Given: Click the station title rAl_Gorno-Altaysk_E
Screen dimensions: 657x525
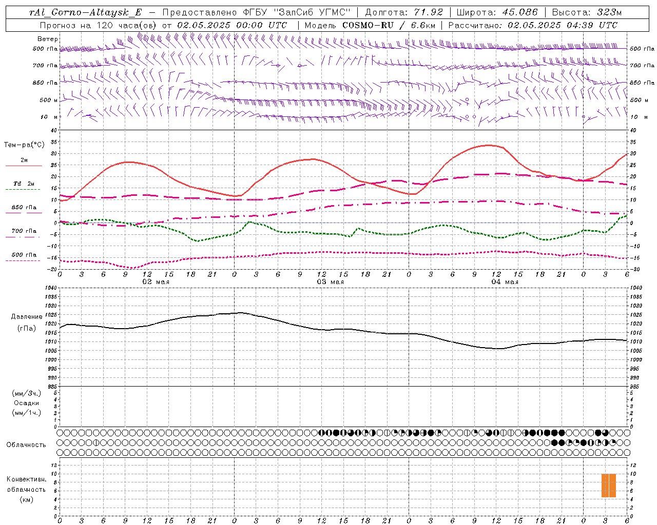Looking at the screenshot, I should click(86, 12).
